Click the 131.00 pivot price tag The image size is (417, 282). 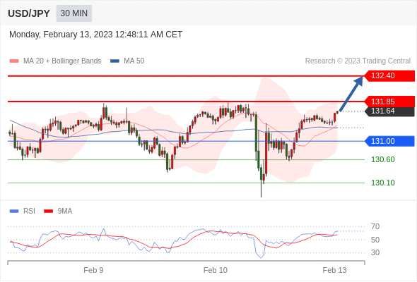[389, 141]
